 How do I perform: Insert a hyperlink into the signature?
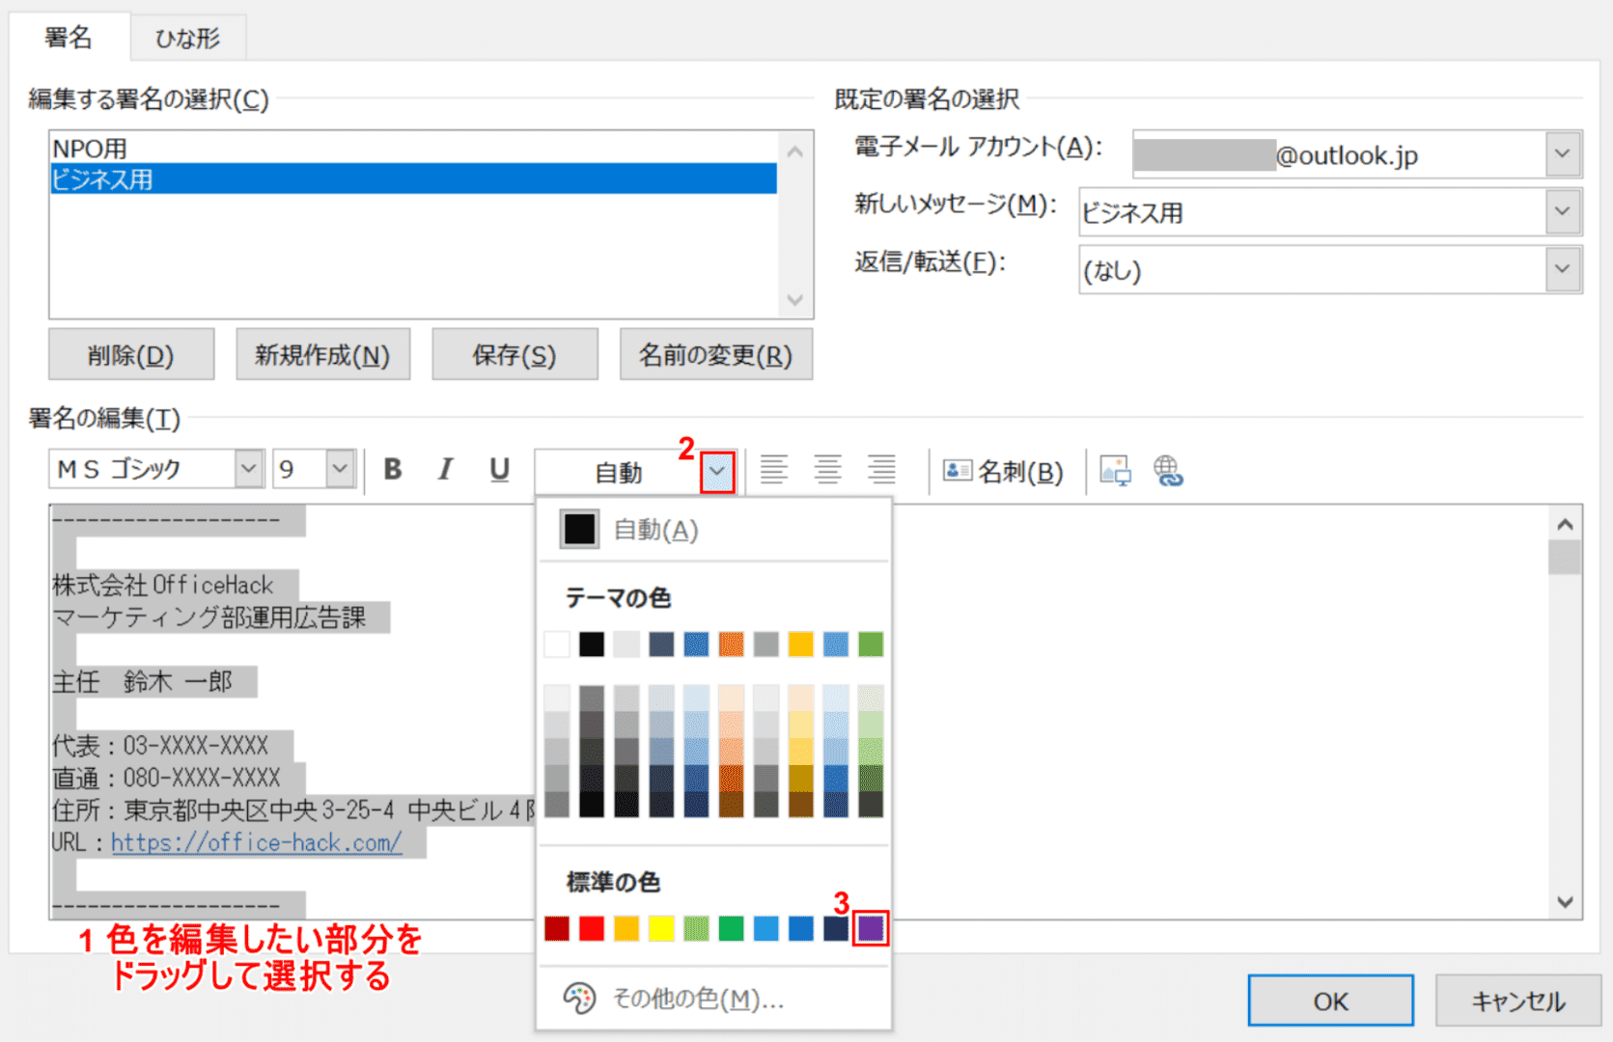pyautogui.click(x=1168, y=471)
